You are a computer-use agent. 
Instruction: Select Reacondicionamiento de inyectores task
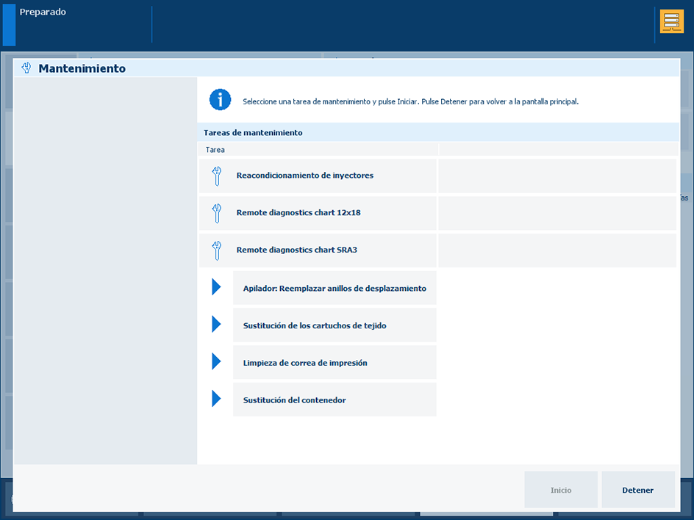(318, 176)
